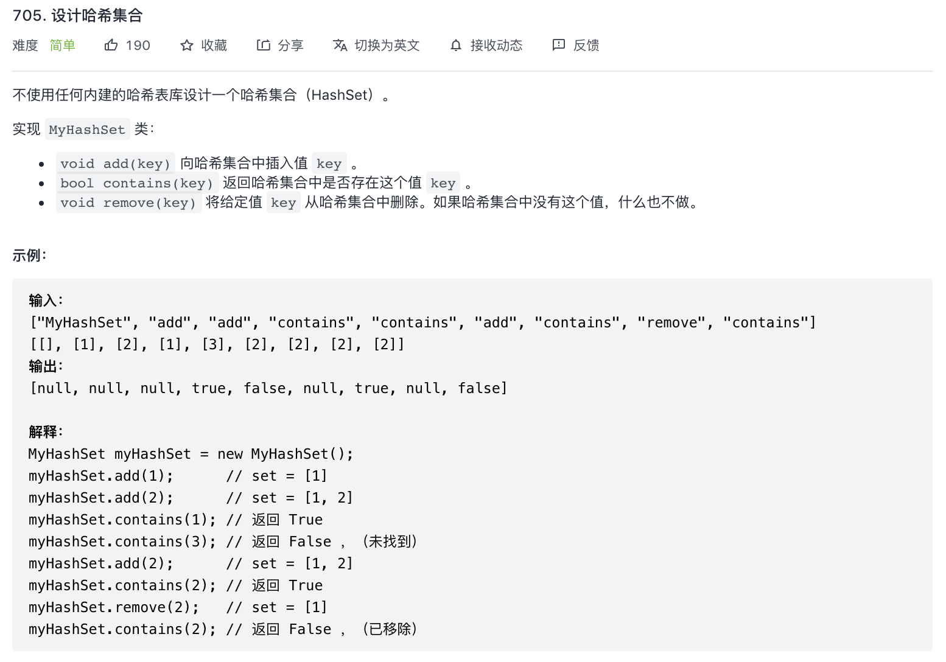946x662 pixels.
Task: Click the thumbs-up like icon
Action: (111, 45)
